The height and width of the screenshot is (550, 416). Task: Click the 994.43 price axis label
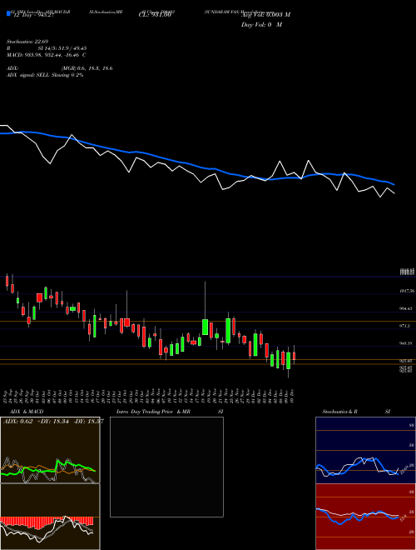[x=407, y=308]
